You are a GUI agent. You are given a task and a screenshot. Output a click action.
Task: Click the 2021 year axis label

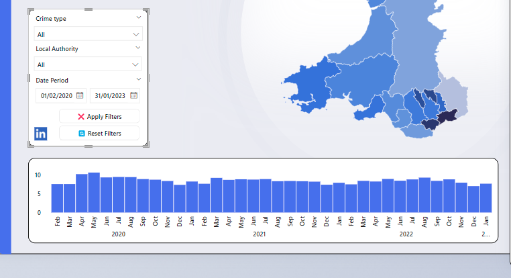tap(260, 234)
